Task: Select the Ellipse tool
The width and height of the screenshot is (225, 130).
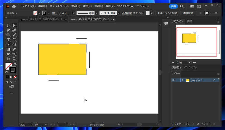Action: coord(8,35)
